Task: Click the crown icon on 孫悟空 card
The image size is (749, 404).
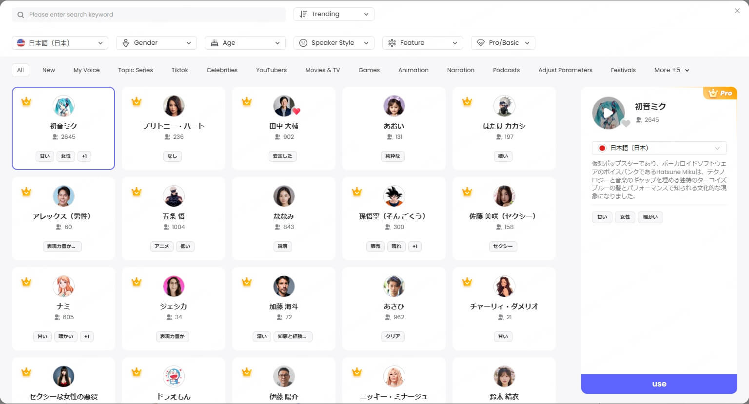Action: click(357, 192)
